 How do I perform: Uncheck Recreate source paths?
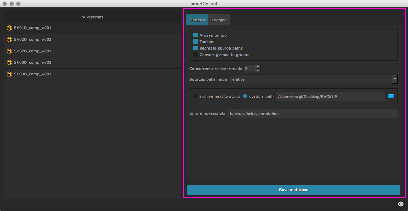(195, 48)
